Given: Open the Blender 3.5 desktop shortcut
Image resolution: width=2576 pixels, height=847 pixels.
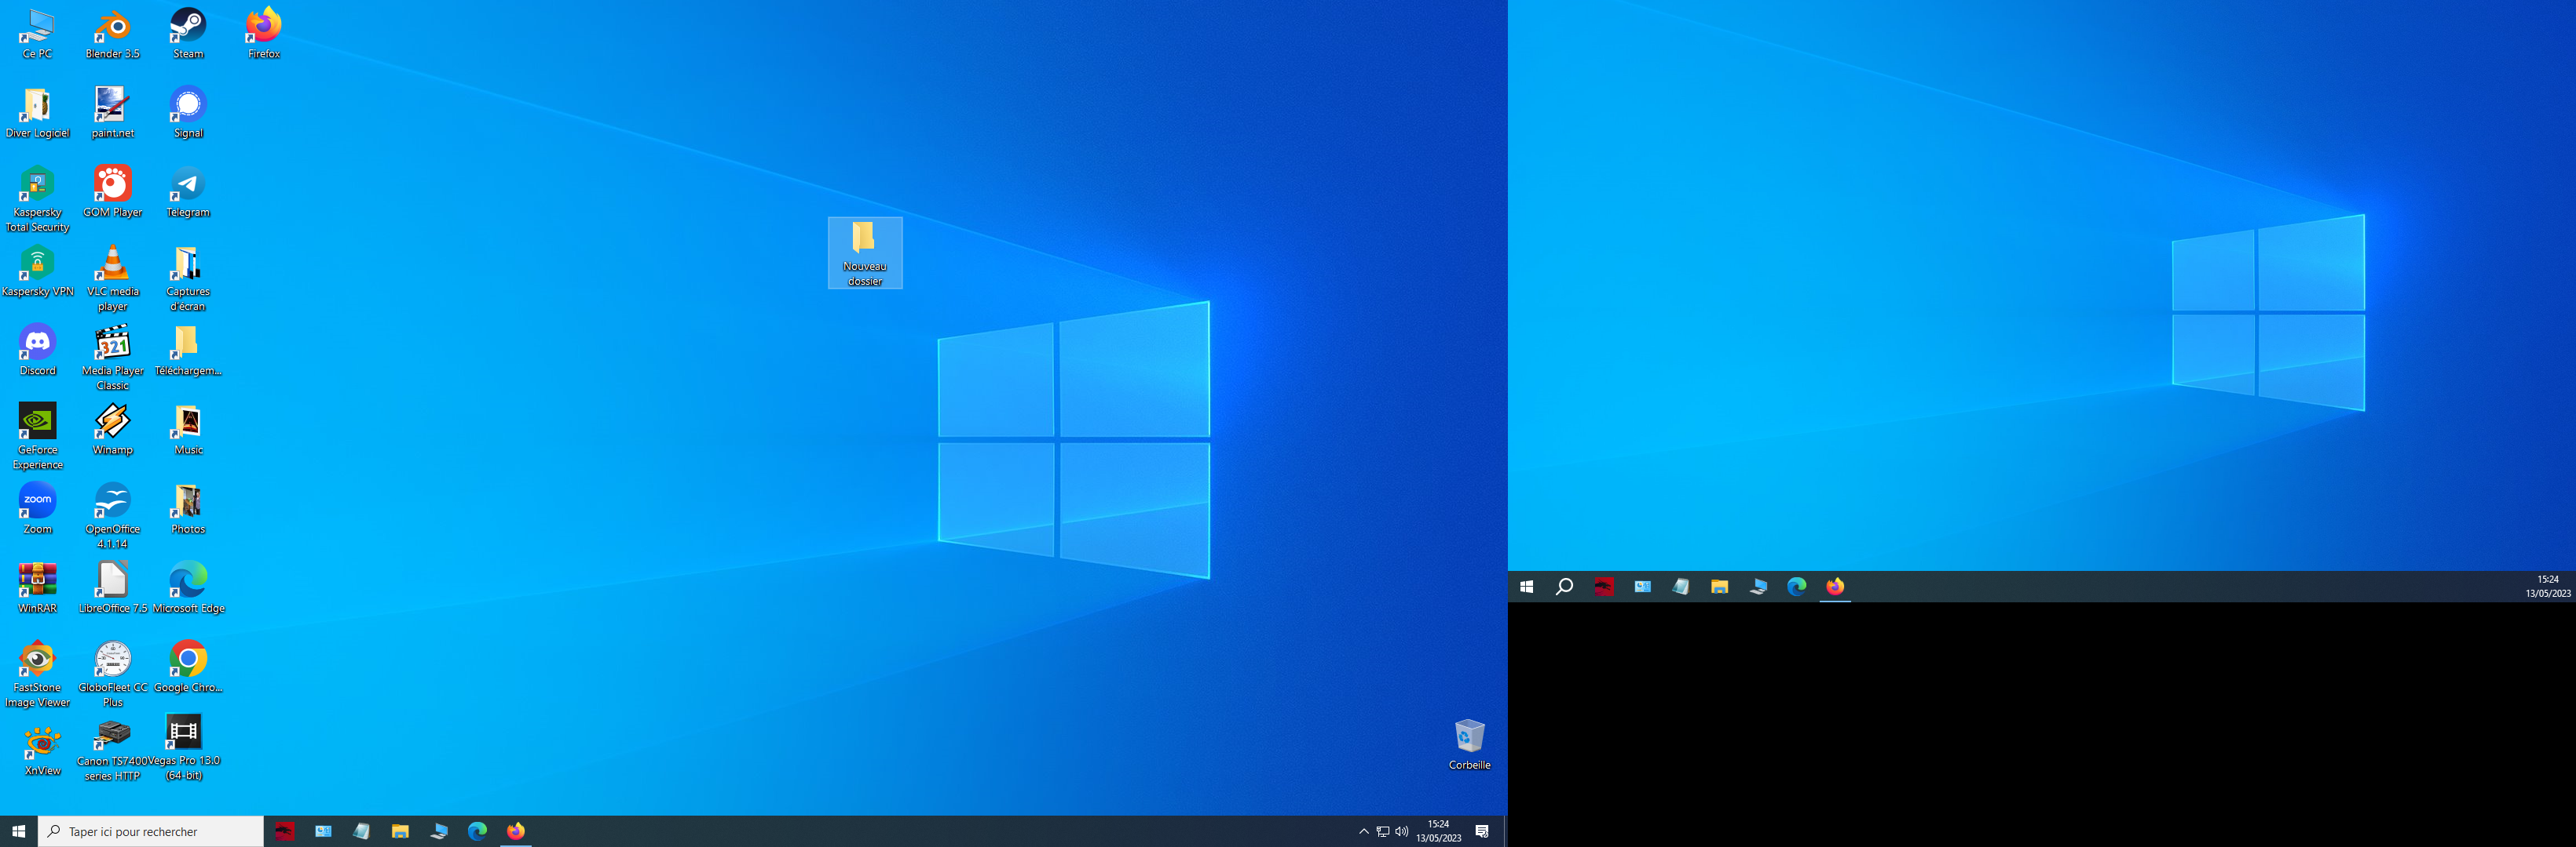Looking at the screenshot, I should (x=112, y=27).
